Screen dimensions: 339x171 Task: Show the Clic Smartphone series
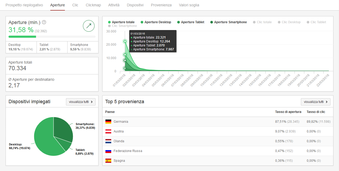coord(123,26)
